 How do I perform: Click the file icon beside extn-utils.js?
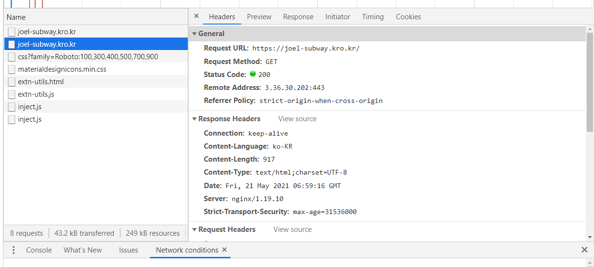click(x=12, y=94)
